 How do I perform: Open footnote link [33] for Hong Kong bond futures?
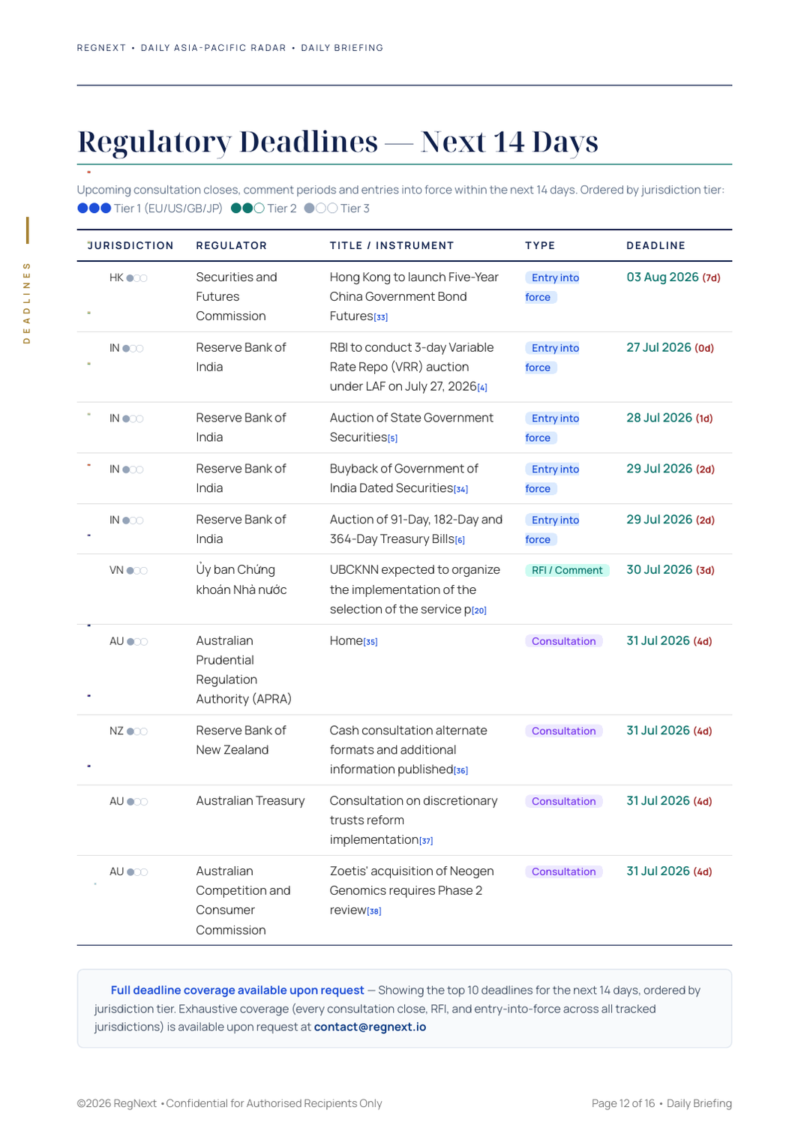click(381, 317)
